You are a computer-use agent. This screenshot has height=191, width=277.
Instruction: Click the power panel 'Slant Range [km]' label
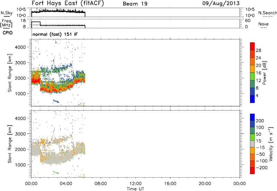point(10,73)
